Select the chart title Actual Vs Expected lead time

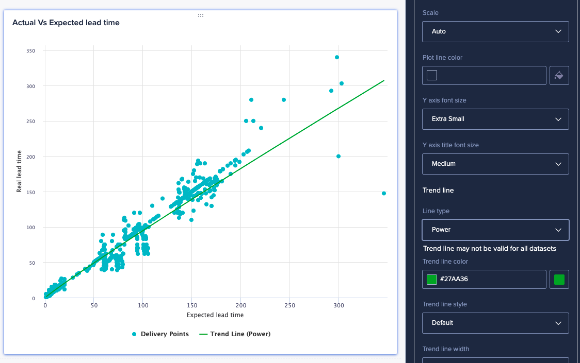click(x=66, y=23)
